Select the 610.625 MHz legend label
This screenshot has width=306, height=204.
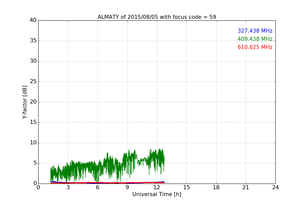pyautogui.click(x=255, y=47)
